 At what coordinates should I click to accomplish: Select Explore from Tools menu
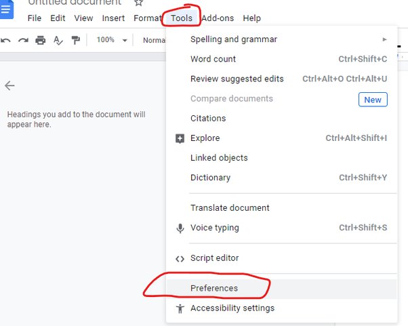(x=281, y=138)
